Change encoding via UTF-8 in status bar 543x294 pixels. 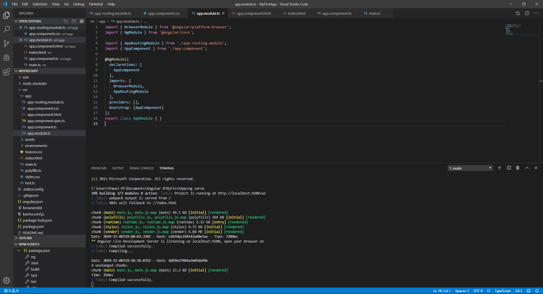pyautogui.click(x=478, y=291)
